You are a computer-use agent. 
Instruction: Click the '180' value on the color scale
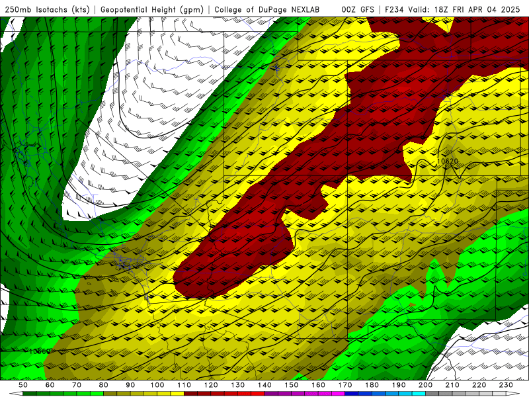(372, 385)
